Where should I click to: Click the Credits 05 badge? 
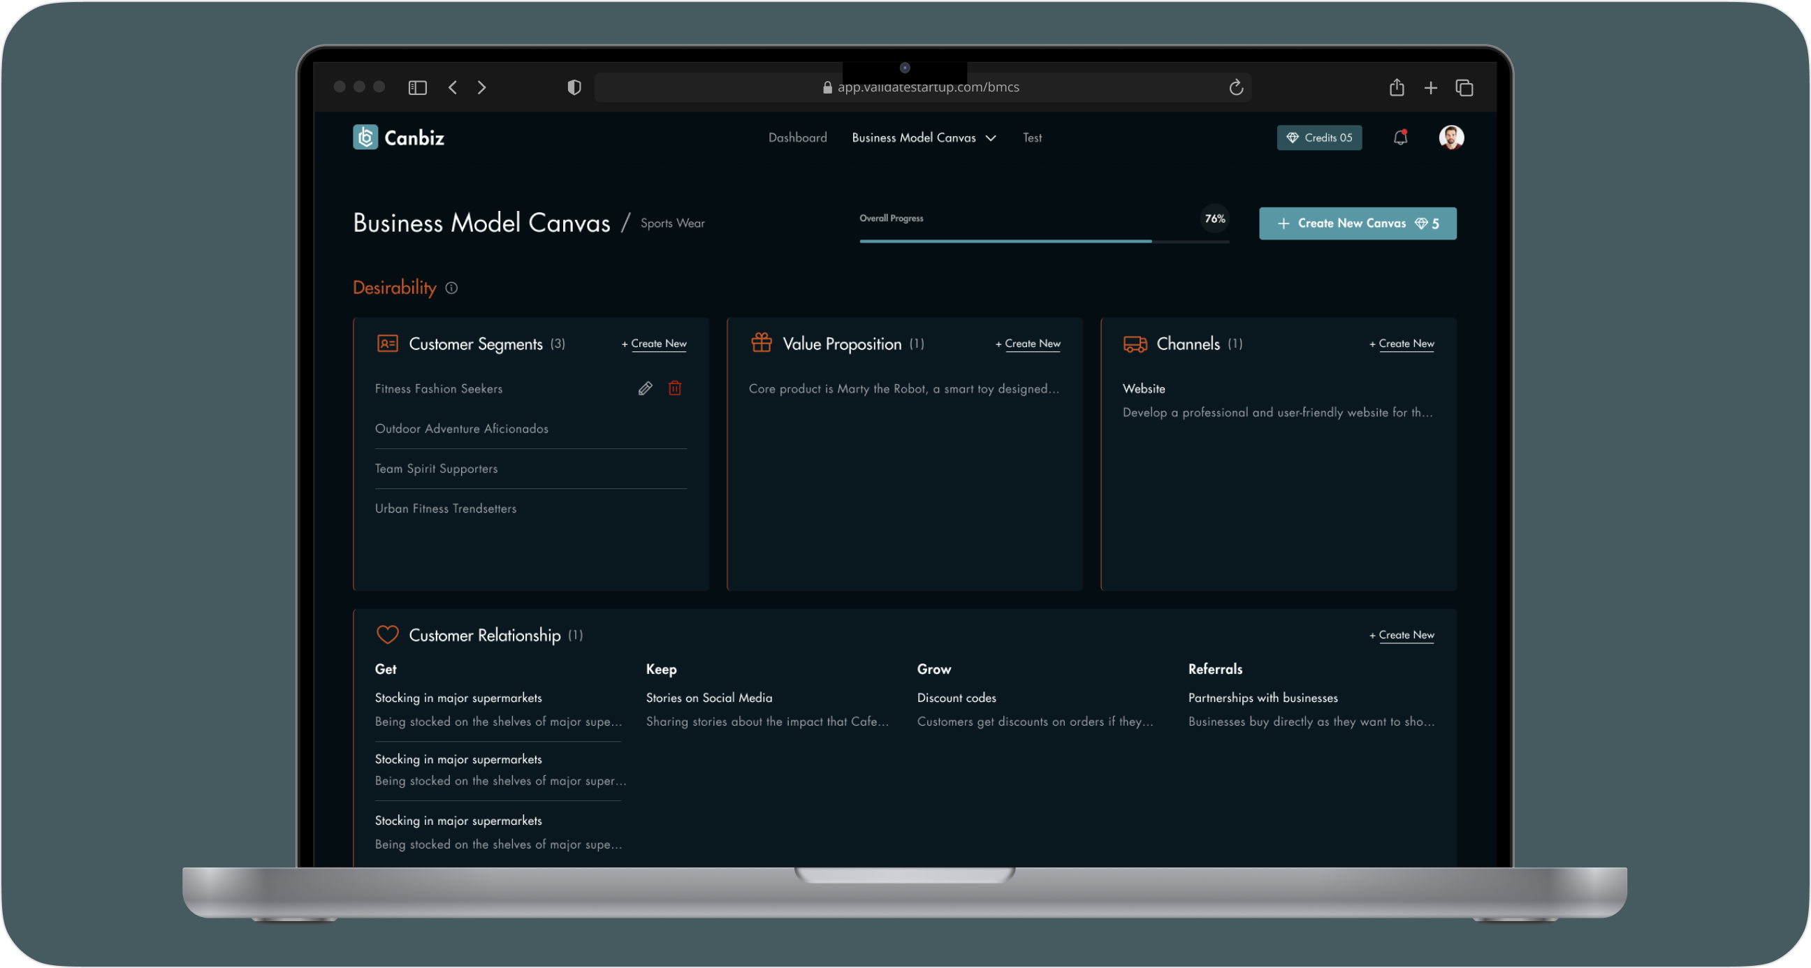[x=1318, y=138]
